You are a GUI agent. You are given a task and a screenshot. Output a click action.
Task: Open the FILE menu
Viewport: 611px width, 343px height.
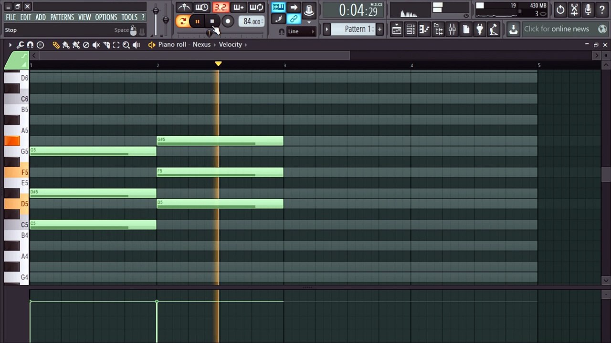click(x=11, y=17)
